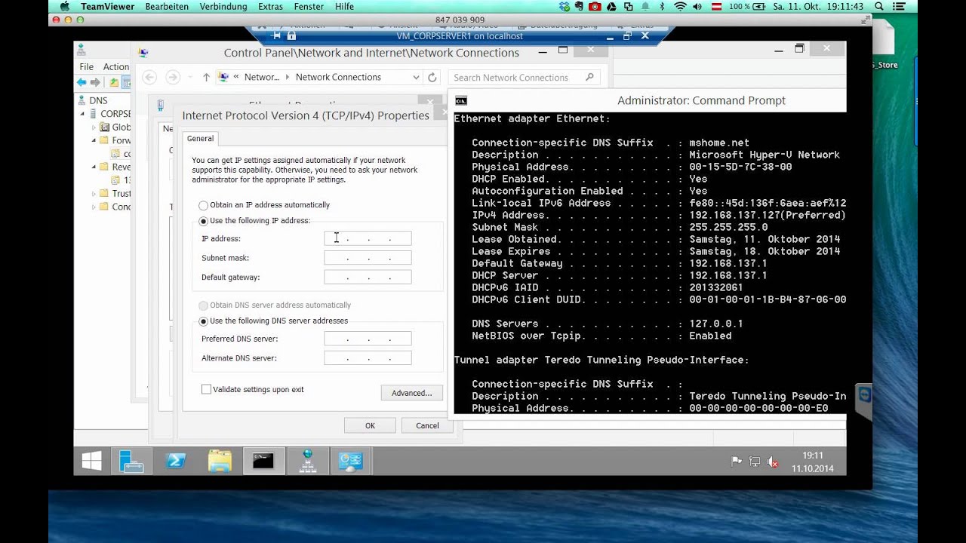Open macOS Notification Center
Image resolution: width=966 pixels, height=543 pixels.
(x=900, y=6)
